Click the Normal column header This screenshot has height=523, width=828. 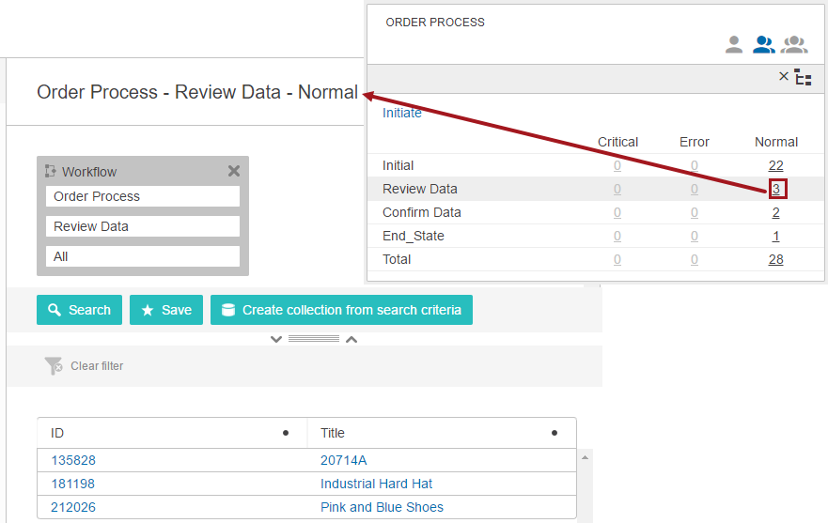(776, 142)
